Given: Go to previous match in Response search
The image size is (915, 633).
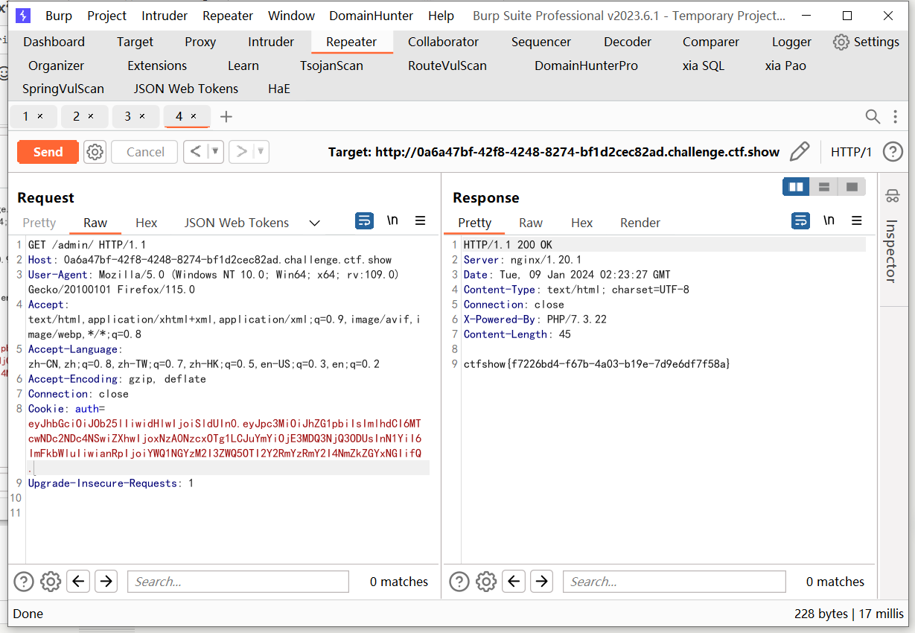Looking at the screenshot, I should point(514,581).
